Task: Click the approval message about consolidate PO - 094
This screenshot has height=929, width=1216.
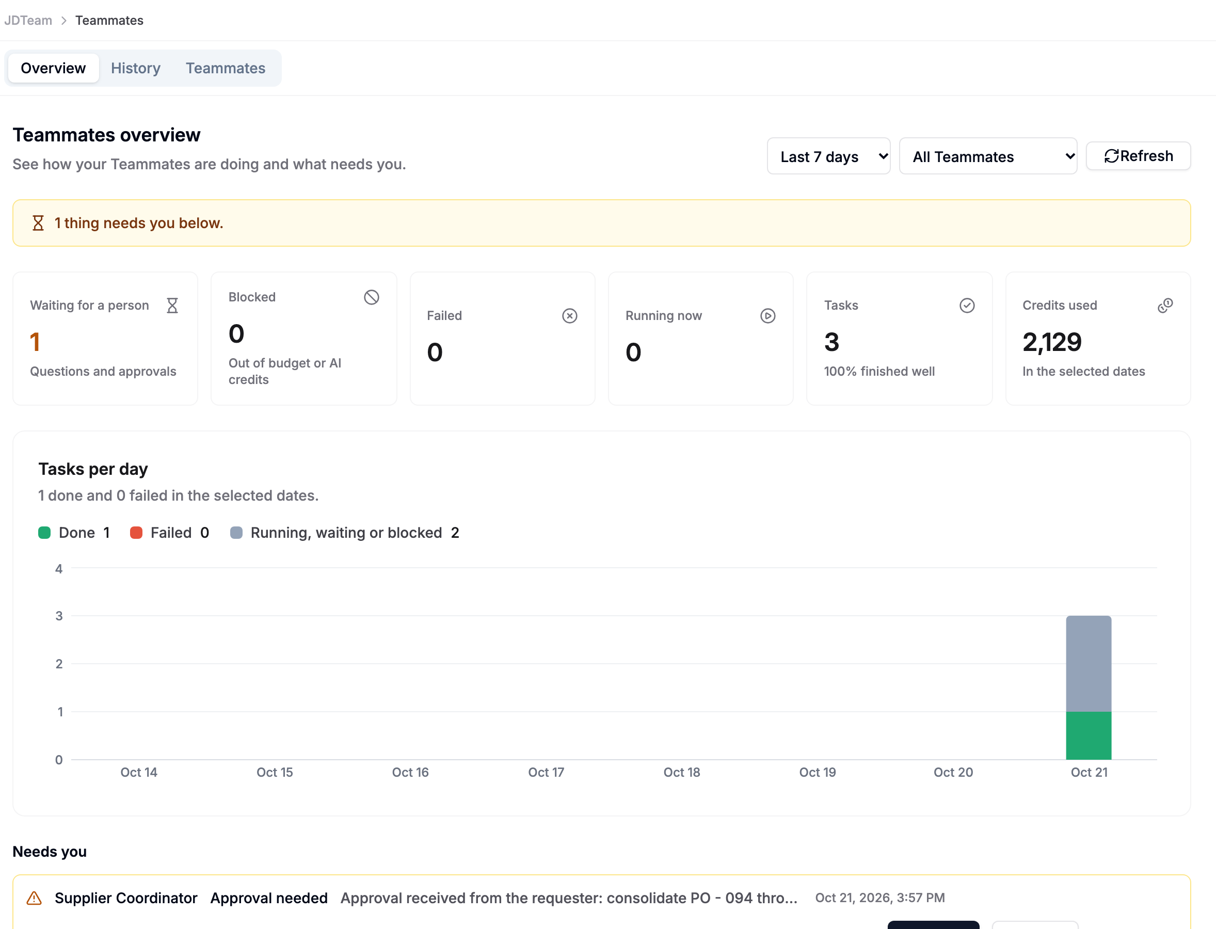Action: coord(568,898)
